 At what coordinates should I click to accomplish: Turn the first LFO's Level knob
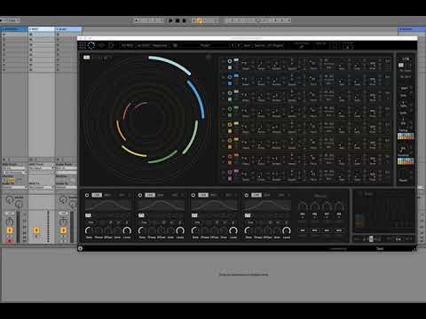tap(127, 230)
